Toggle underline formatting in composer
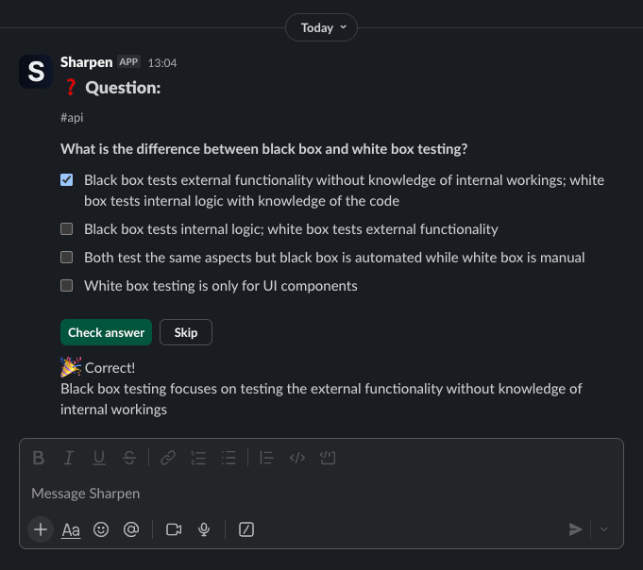This screenshot has width=643, height=570. point(99,458)
